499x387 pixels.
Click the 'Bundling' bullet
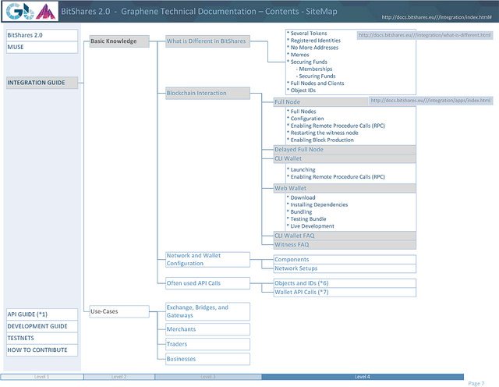301,211
